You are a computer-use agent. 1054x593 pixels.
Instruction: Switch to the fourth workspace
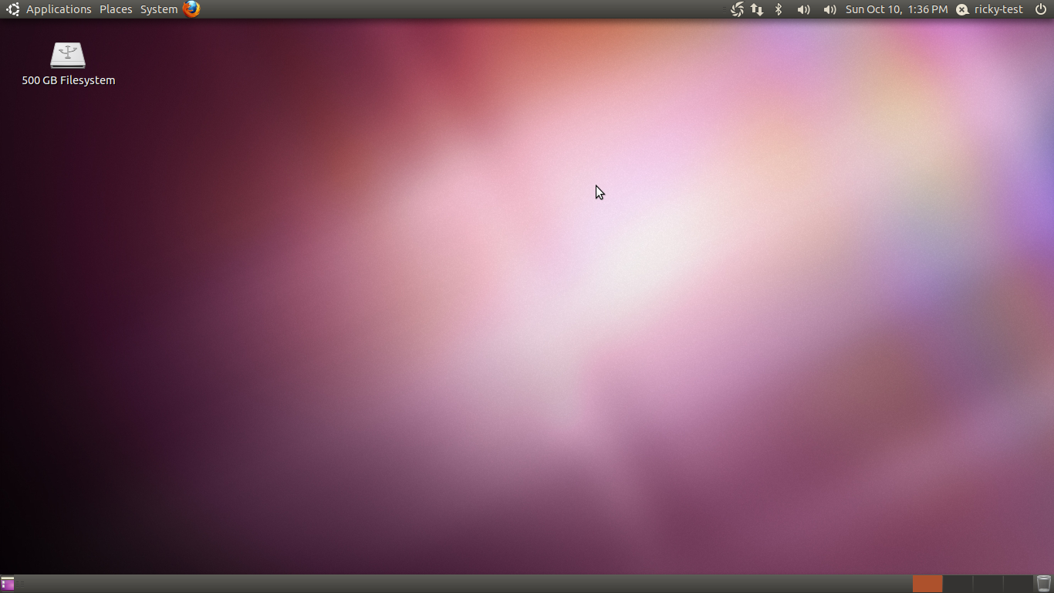1018,584
